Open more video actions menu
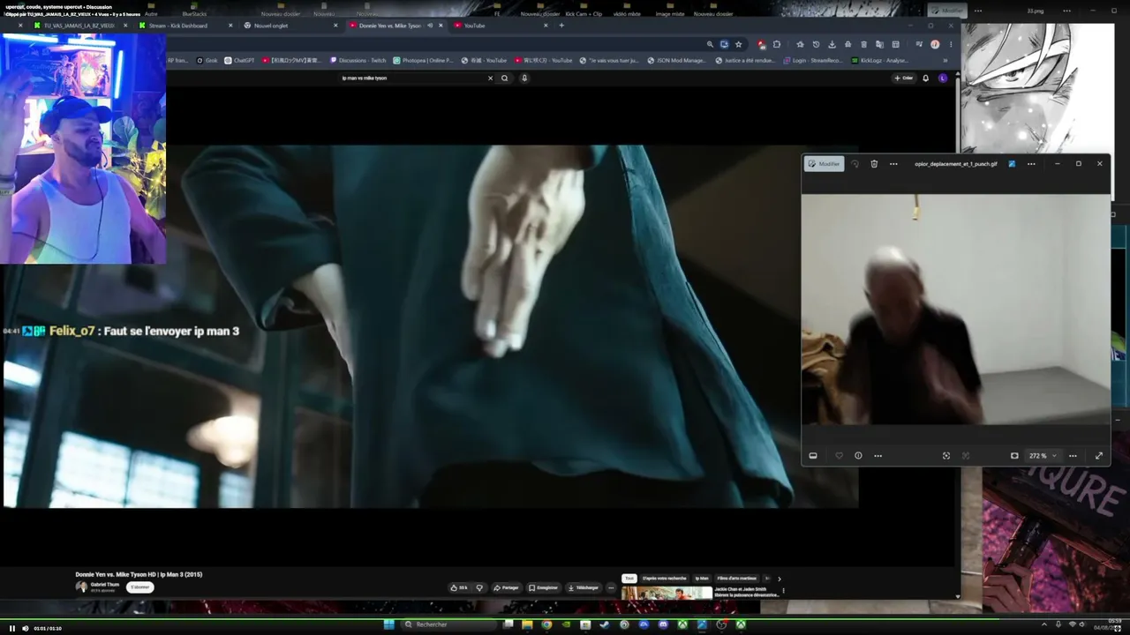This screenshot has width=1130, height=635. pyautogui.click(x=611, y=587)
